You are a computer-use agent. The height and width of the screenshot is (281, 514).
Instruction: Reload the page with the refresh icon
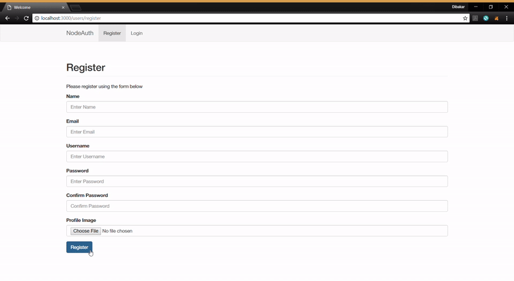click(x=26, y=19)
